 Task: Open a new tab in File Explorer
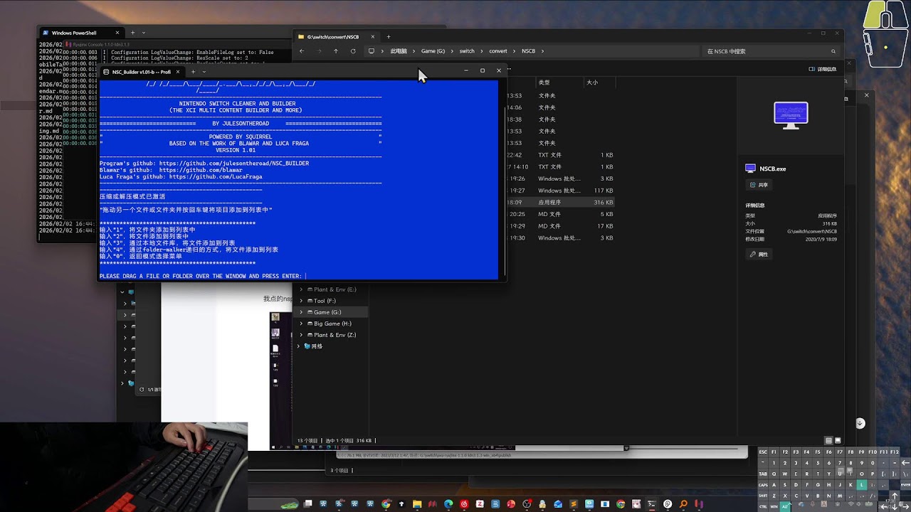tap(388, 36)
